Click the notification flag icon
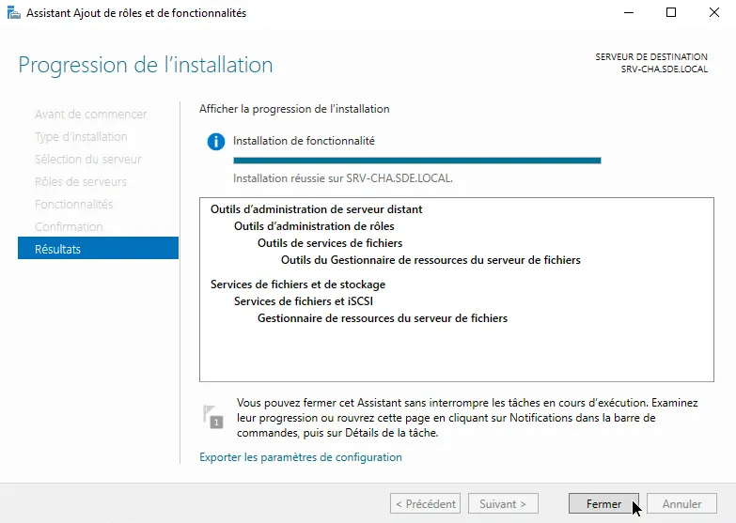 click(212, 416)
